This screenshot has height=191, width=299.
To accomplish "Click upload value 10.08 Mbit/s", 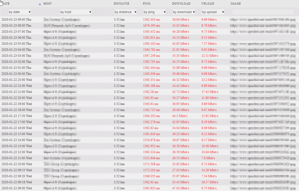I will (210, 146).
